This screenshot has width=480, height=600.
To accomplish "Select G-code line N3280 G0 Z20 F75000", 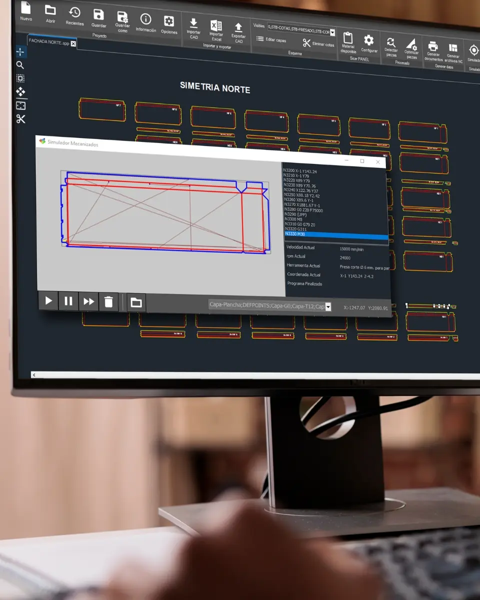I will point(303,210).
